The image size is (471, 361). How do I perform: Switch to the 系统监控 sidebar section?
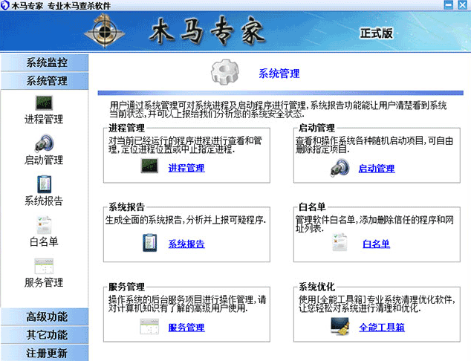45,62
